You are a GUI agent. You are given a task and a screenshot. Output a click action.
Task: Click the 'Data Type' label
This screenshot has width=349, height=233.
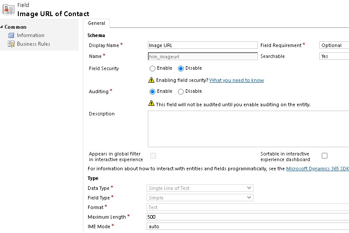tap(99, 188)
